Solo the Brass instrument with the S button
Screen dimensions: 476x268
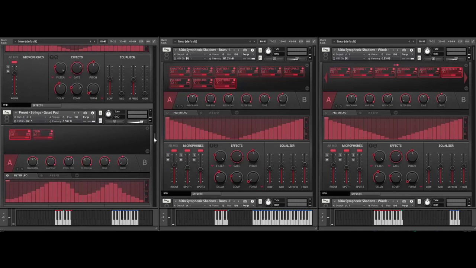(x=260, y=50)
